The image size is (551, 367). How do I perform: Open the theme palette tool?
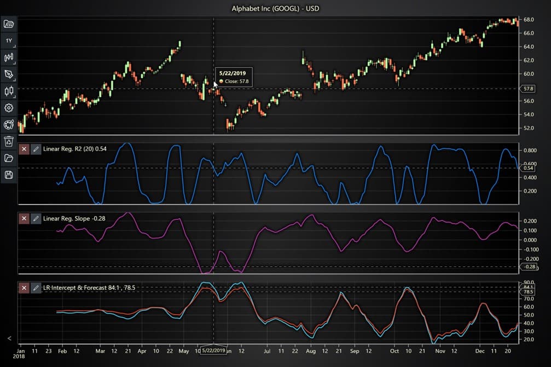click(8, 124)
